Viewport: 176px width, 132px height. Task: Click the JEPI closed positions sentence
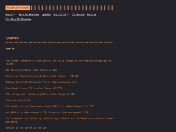50,106
